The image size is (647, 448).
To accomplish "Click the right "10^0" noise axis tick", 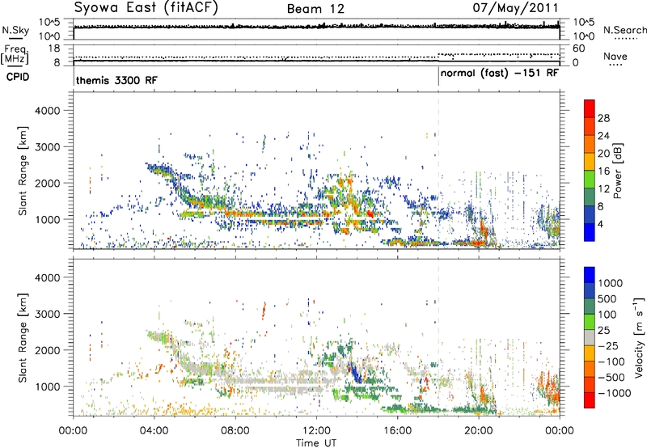I will click(x=583, y=36).
